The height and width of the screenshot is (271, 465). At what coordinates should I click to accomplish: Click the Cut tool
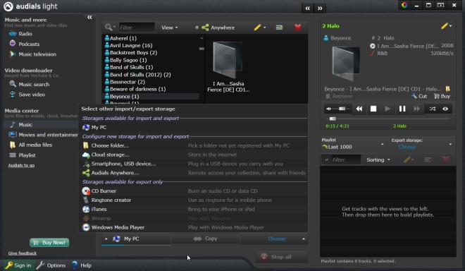point(419,96)
